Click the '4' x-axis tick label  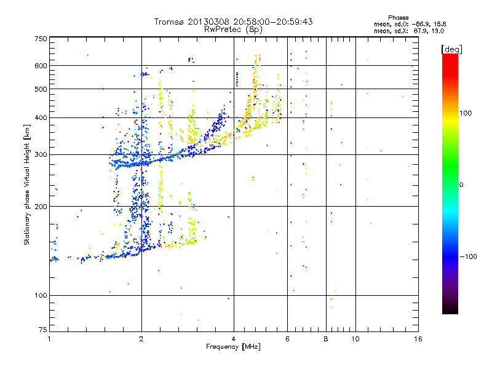(x=234, y=339)
